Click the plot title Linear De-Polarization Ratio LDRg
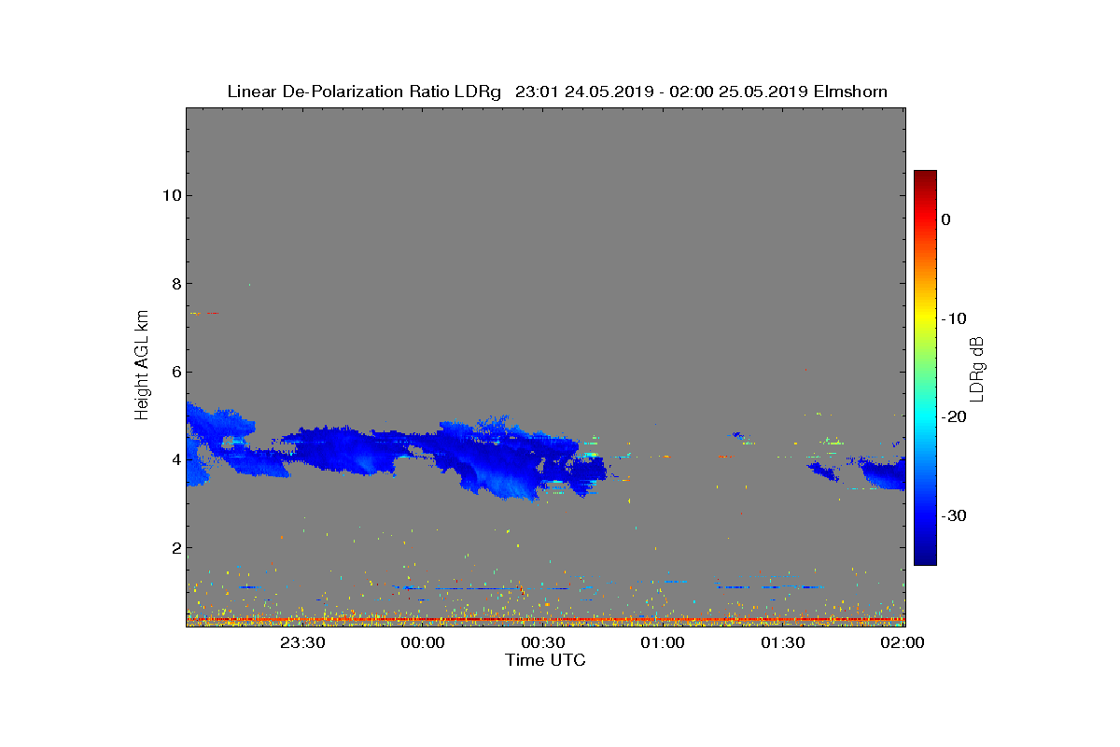Screen dimensions: 1120x747 (x=557, y=92)
